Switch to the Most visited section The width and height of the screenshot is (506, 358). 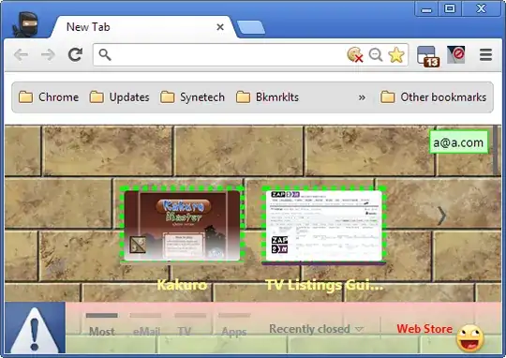point(101,326)
